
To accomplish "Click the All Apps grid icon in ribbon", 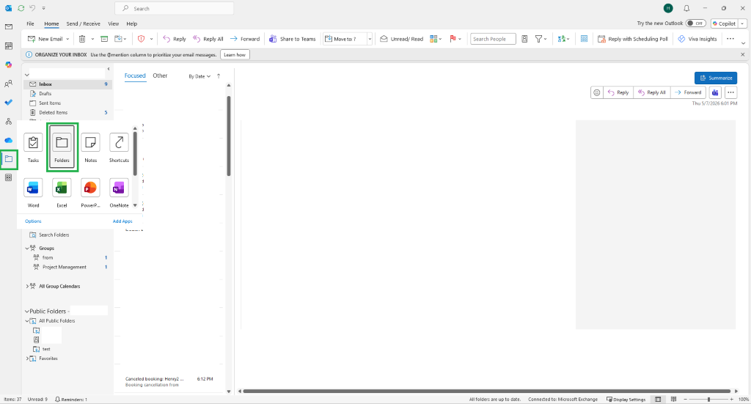I will pyautogui.click(x=585, y=39).
